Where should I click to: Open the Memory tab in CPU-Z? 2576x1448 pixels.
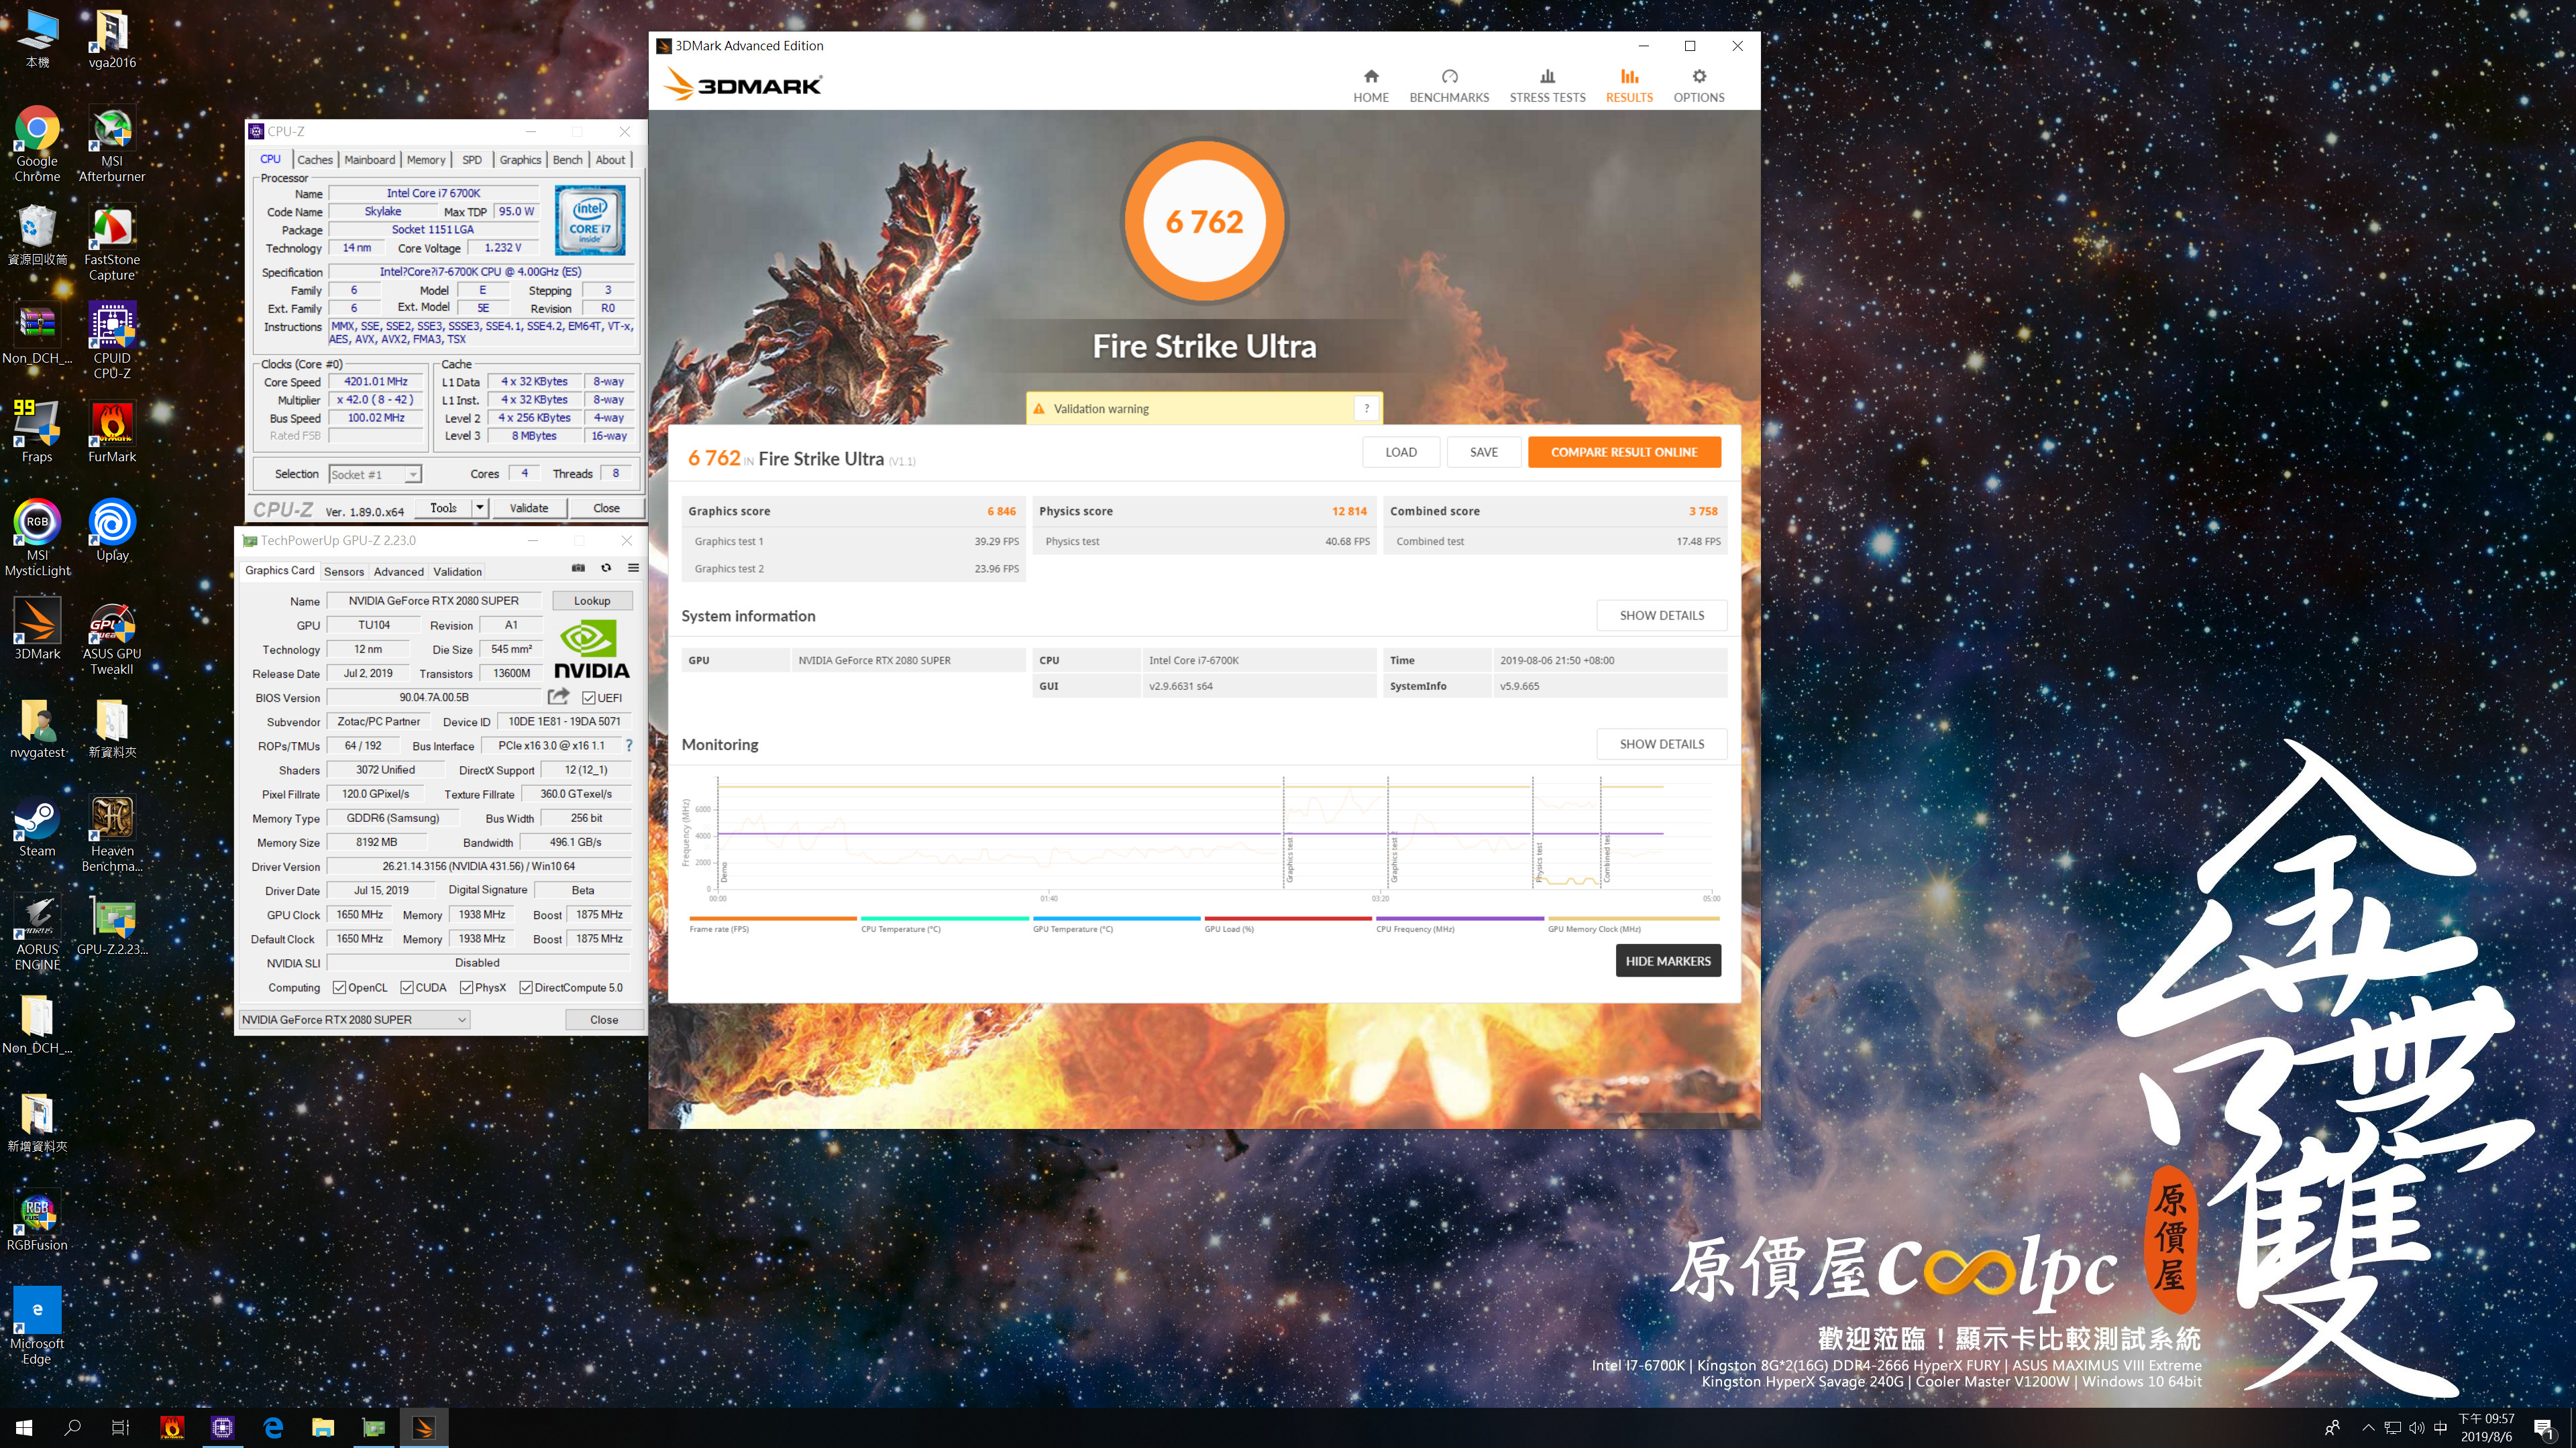[426, 160]
